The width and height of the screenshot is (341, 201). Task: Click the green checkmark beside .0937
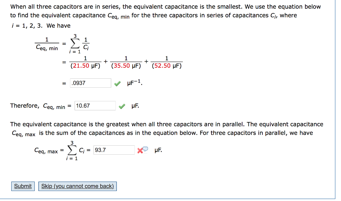(x=117, y=83)
